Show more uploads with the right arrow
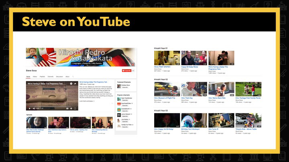 point(114,122)
